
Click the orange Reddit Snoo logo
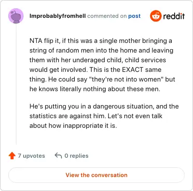(155, 16)
